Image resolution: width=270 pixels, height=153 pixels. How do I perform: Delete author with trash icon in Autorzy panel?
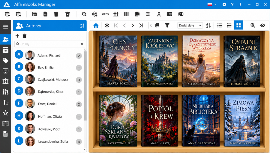coord(25,36)
